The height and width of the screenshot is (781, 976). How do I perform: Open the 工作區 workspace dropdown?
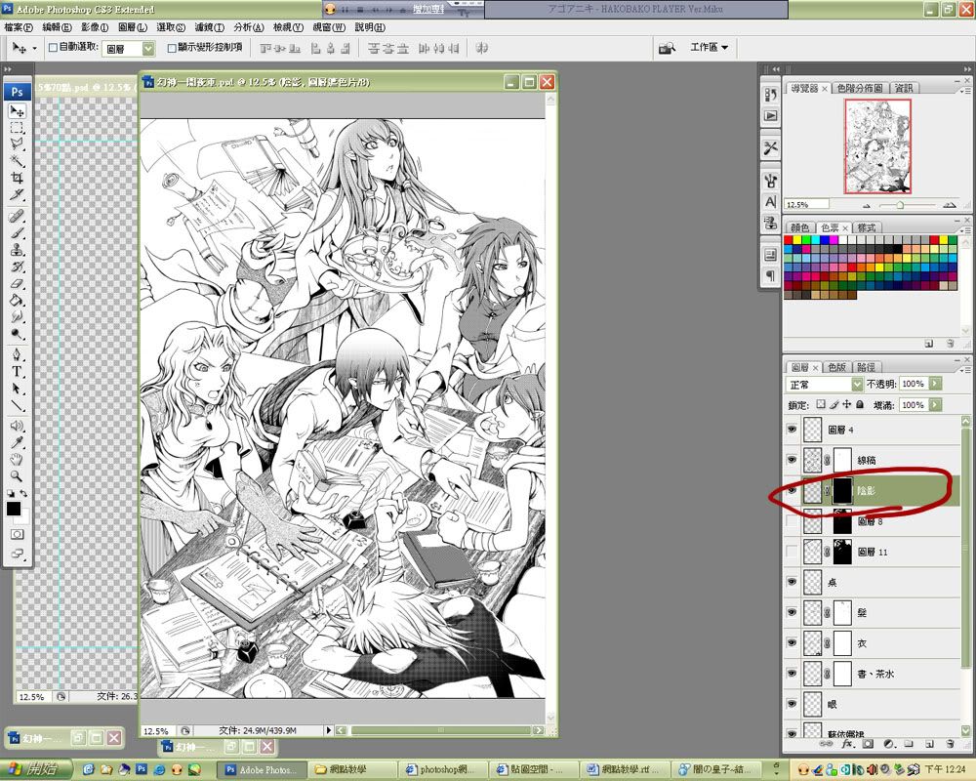[709, 47]
